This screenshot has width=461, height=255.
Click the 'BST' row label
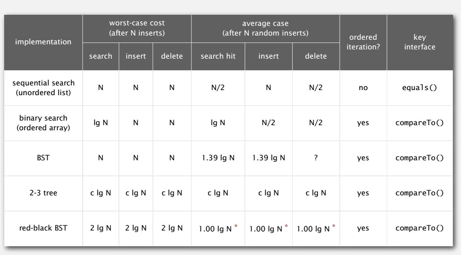pos(43,158)
